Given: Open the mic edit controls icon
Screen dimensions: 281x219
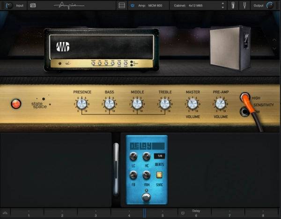Looking at the screenshot, I should coord(233,6).
